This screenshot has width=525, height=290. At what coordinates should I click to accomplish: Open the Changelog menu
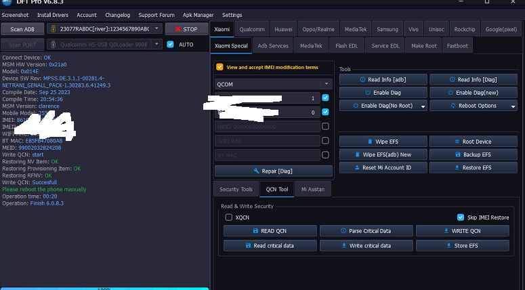pos(117,15)
